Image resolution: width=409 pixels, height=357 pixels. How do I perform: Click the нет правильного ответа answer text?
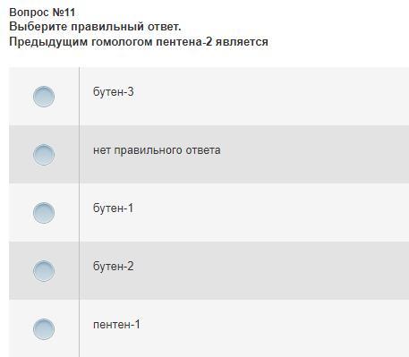pyautogui.click(x=157, y=150)
